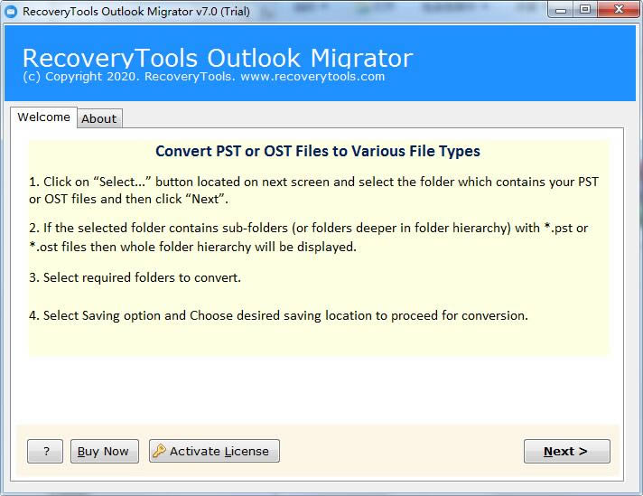Viewport: 643px width, 496px height.
Task: Click the window title "RecoveryTools Outlook Migrator v7.0 (Trial)"
Action: click(x=136, y=12)
